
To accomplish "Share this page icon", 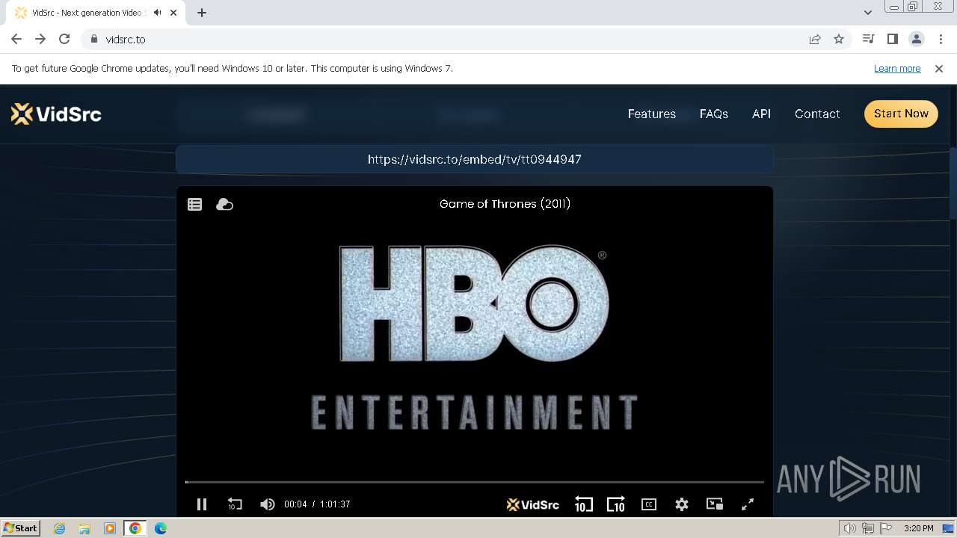I will coord(815,39).
